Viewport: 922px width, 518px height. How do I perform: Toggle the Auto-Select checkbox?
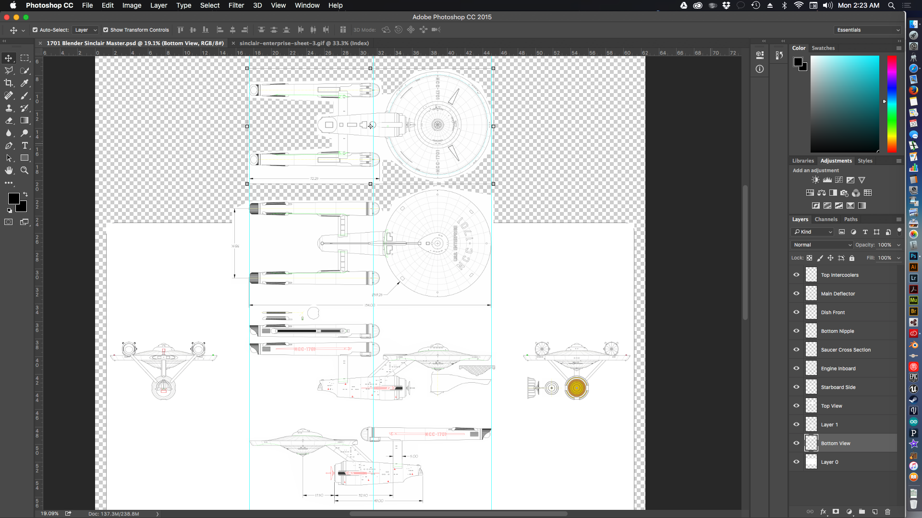pyautogui.click(x=35, y=30)
